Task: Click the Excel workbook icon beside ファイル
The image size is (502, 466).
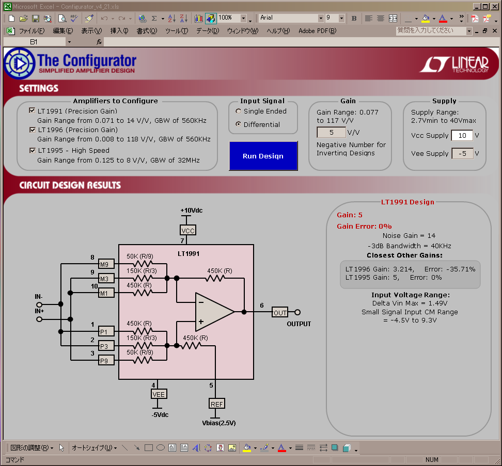Action: (10, 31)
